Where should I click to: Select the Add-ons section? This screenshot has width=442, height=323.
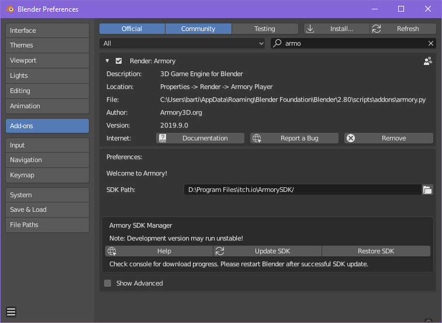point(47,126)
